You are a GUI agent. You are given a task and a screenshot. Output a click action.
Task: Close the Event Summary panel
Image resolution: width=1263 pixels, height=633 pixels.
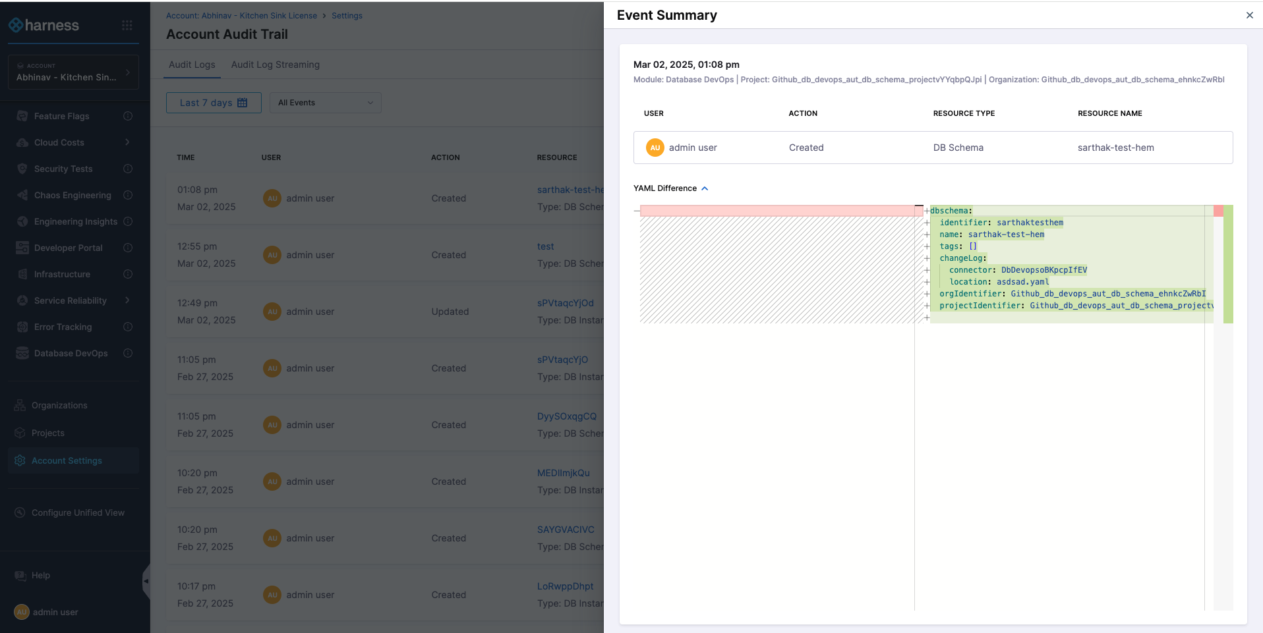point(1249,15)
